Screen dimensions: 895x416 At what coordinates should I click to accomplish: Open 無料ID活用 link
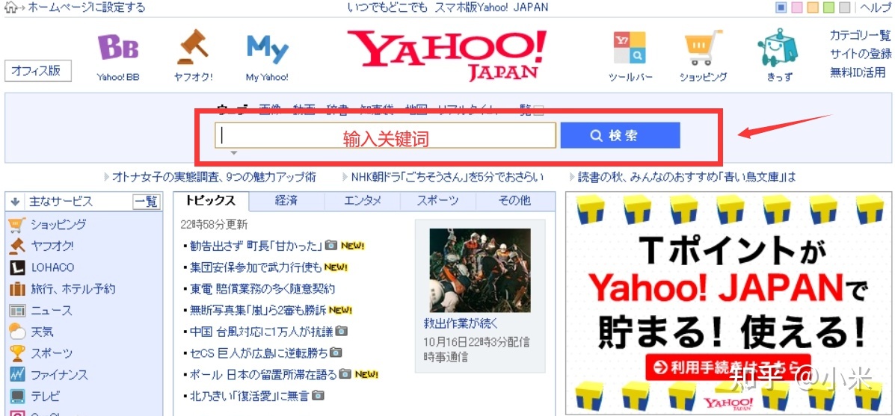858,72
